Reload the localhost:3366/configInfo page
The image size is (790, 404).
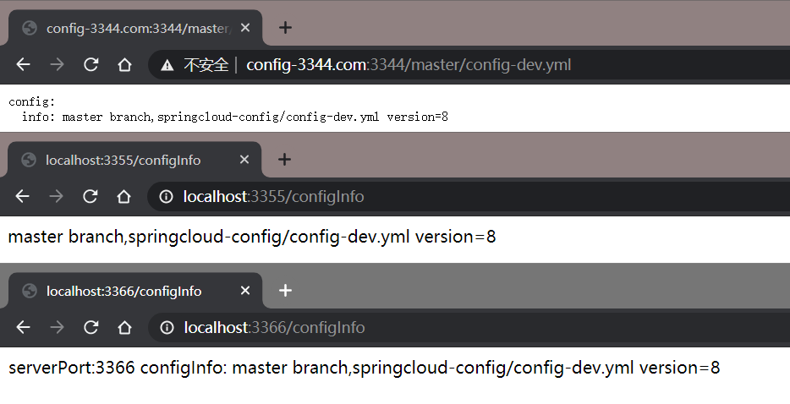click(91, 327)
